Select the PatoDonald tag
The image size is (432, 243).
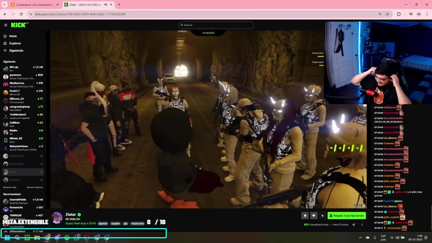click(x=137, y=223)
